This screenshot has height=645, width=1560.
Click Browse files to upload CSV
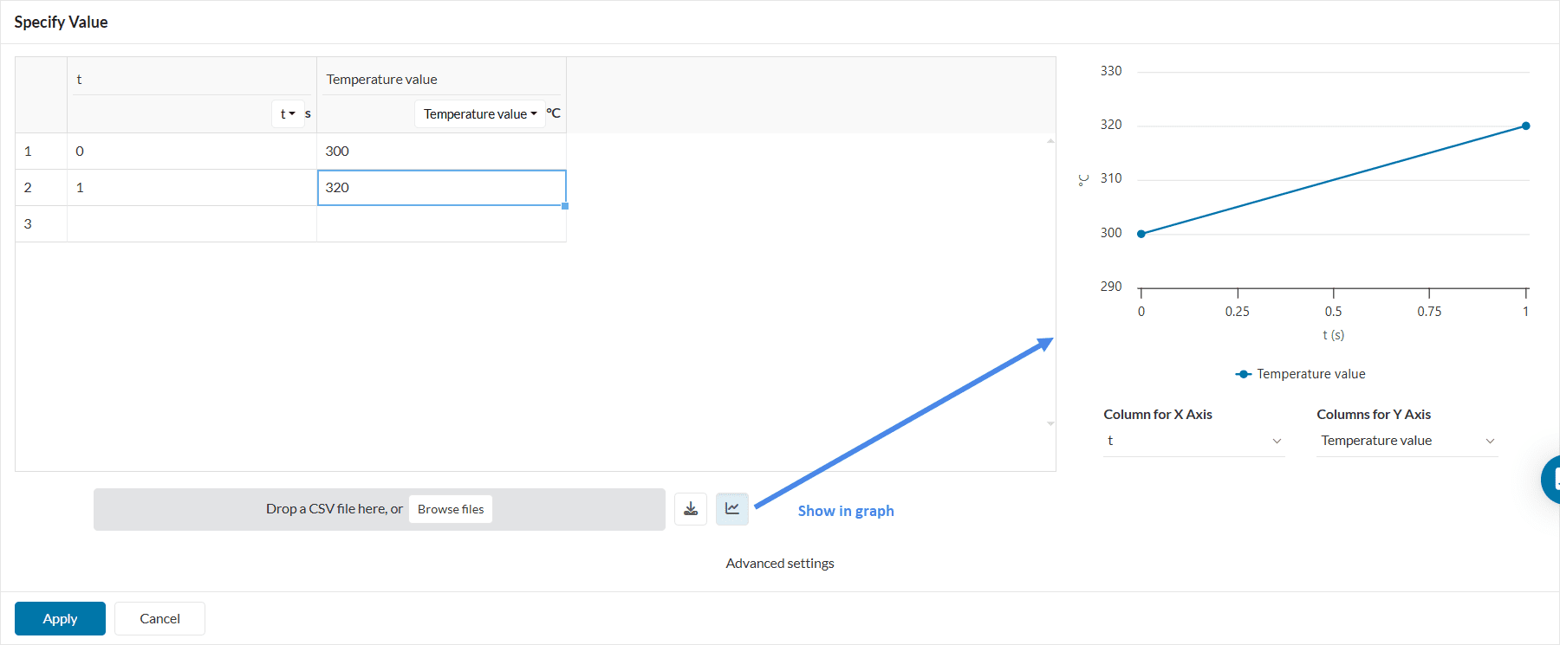tap(451, 509)
